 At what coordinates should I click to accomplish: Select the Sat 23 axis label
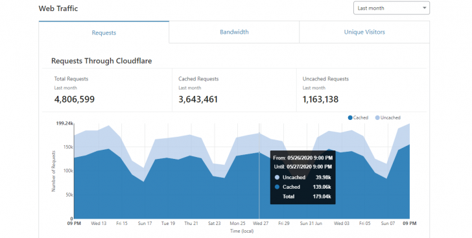pos(215,223)
